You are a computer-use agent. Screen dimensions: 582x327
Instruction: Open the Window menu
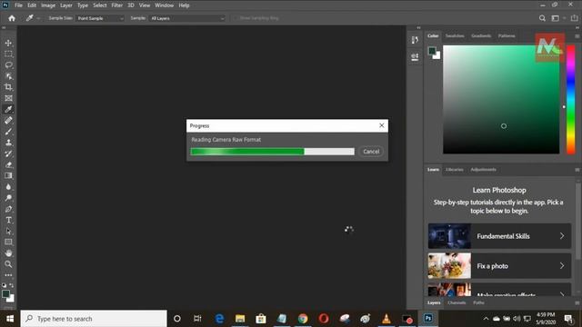coord(164,5)
